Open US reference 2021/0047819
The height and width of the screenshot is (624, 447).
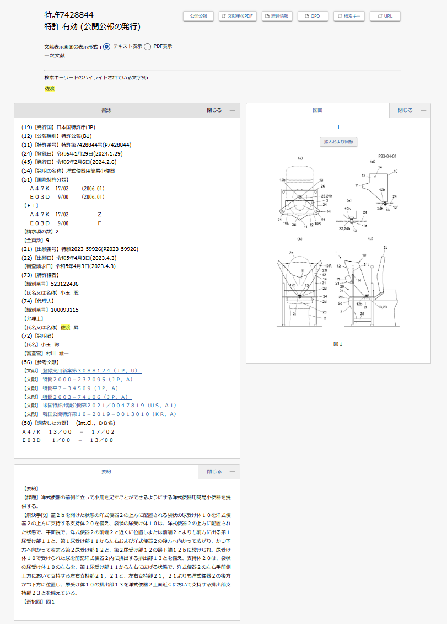(x=110, y=405)
